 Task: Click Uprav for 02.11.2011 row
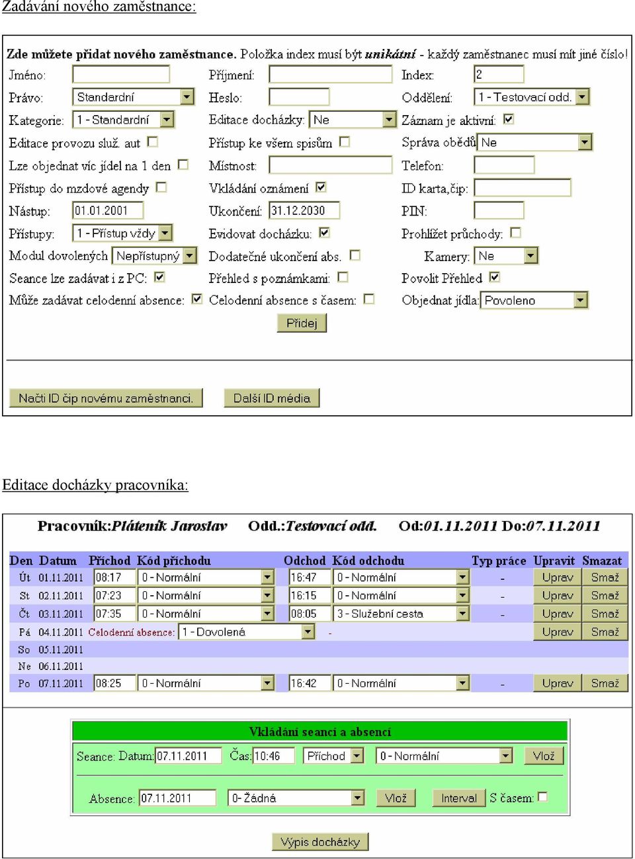click(x=558, y=595)
